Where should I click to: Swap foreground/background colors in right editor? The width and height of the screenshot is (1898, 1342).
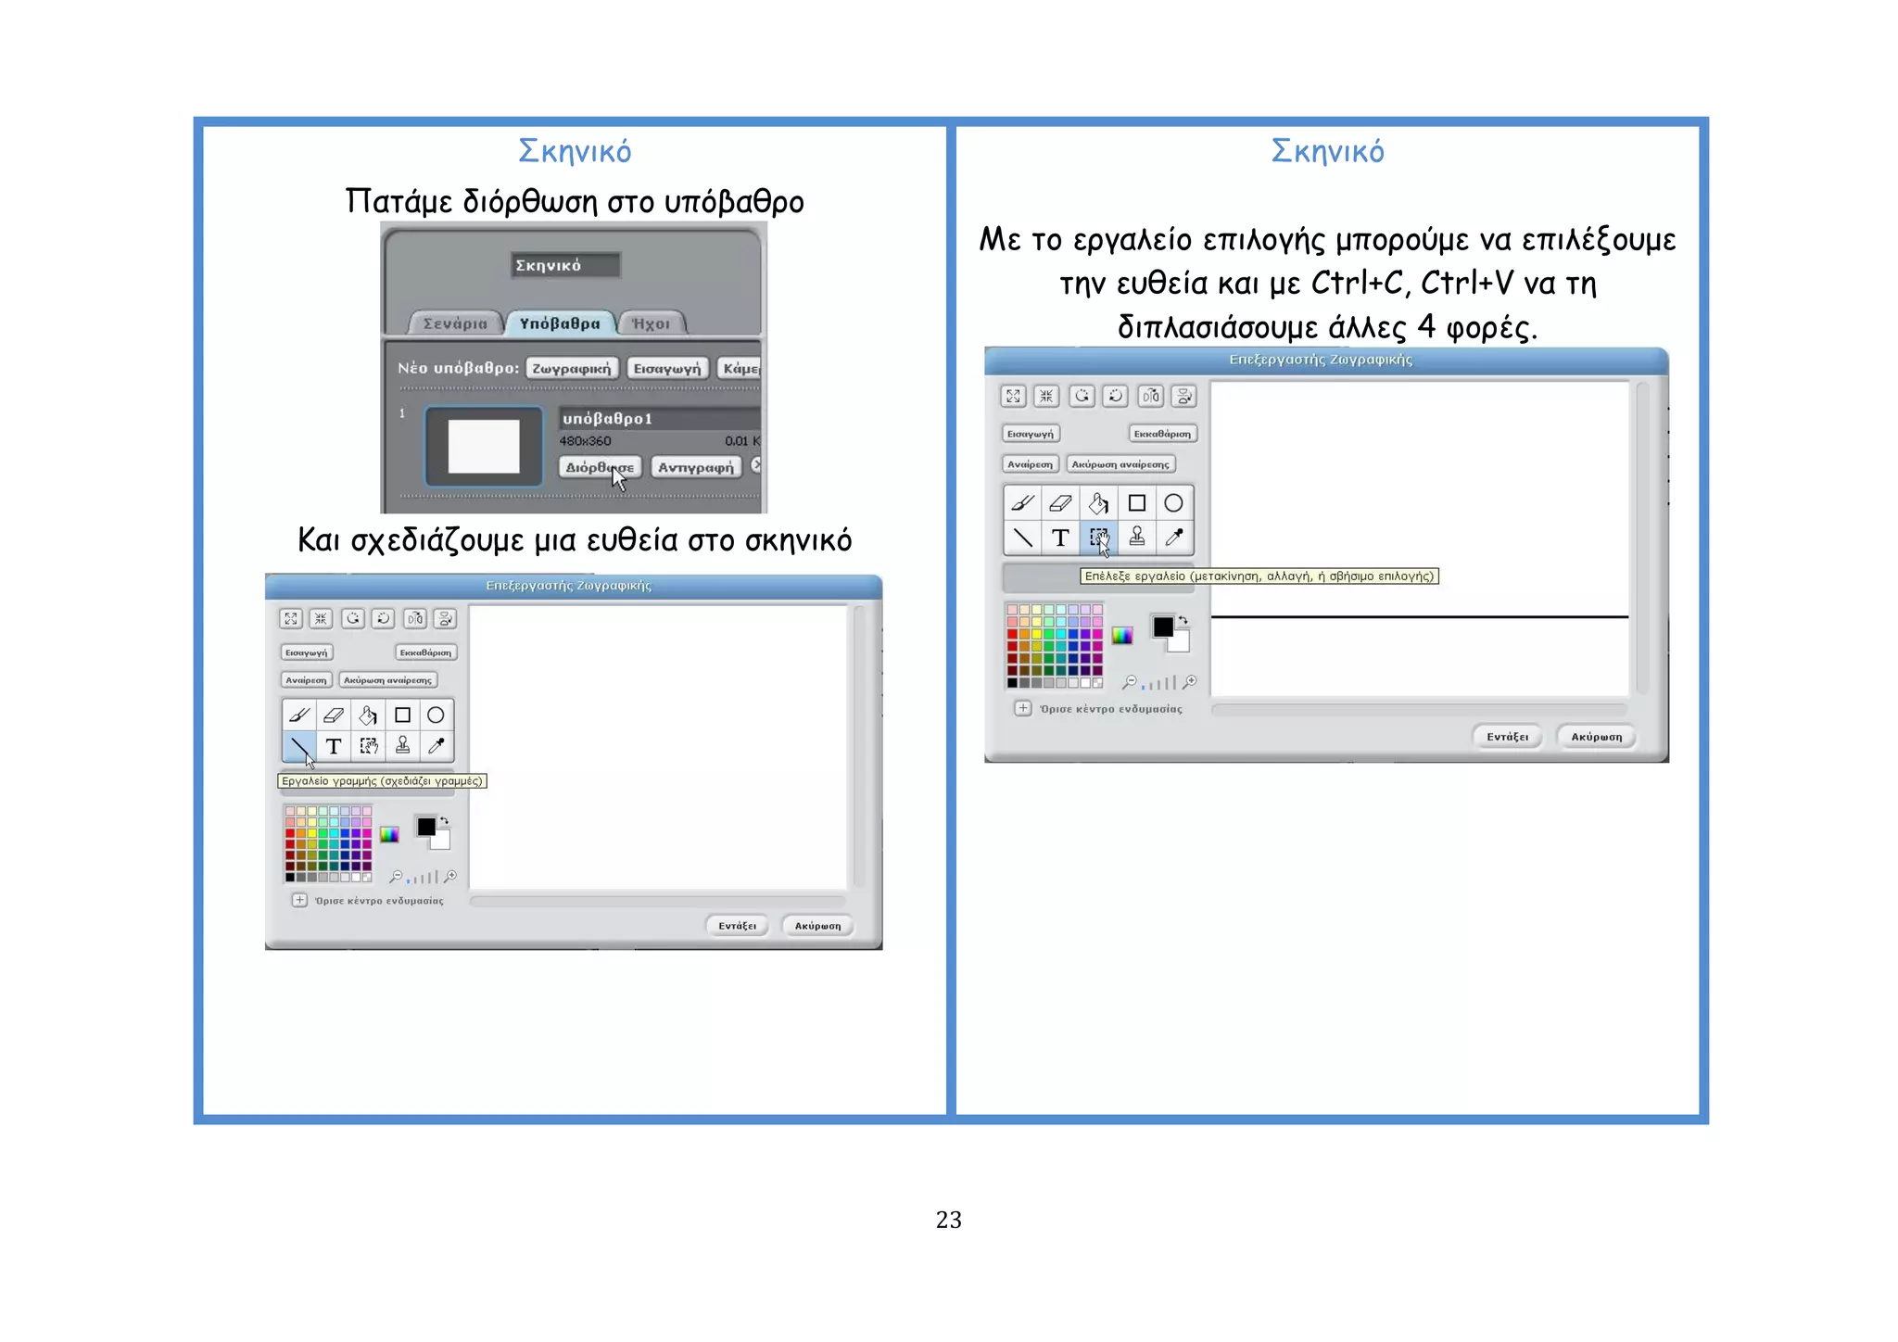click(x=1183, y=619)
